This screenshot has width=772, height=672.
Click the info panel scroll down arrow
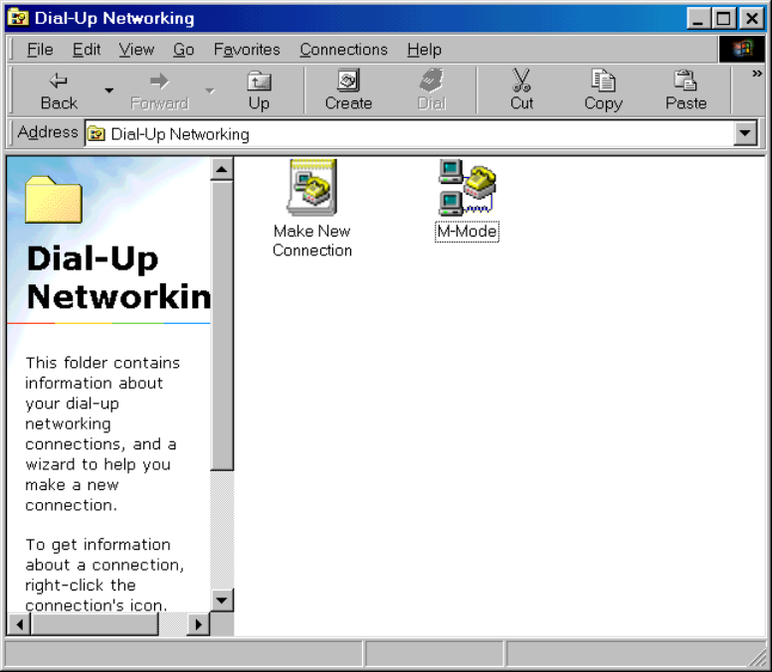click(x=222, y=599)
